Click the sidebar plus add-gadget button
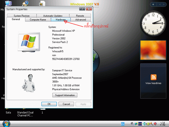This screenshot has width=169, height=127. pos(153,4)
